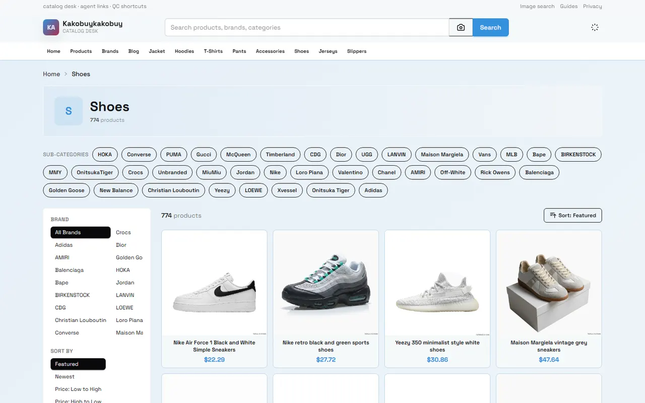The image size is (645, 403).
Task: Select the OnitsukaTiger sub-category chip
Action: 95,172
